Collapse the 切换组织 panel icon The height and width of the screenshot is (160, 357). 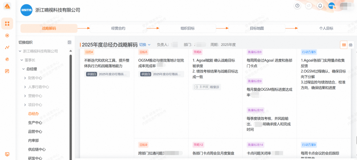click(x=69, y=42)
